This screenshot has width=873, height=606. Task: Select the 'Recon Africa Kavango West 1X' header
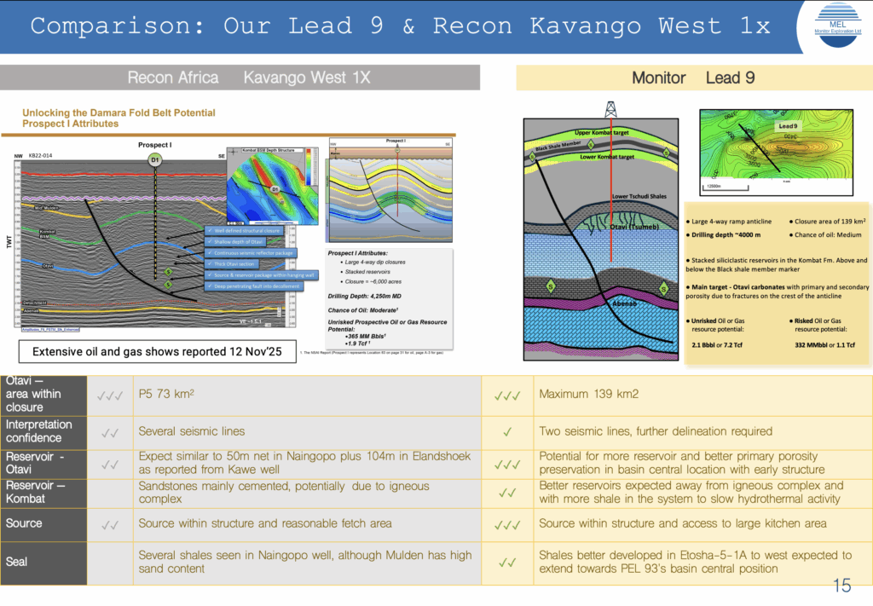pos(248,78)
